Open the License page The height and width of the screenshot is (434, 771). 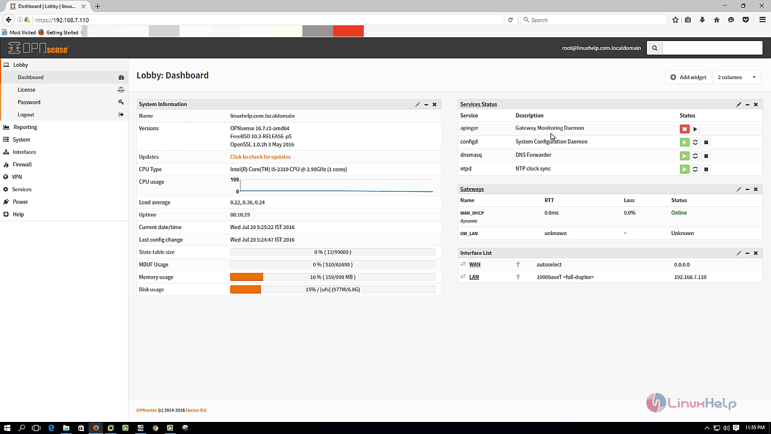click(x=64, y=90)
